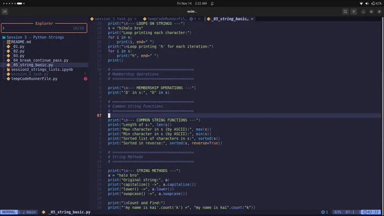Click the '# String Methods' comment line

pyautogui.click(x=125, y=157)
